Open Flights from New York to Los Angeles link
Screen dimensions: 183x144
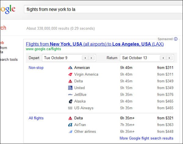95,44
